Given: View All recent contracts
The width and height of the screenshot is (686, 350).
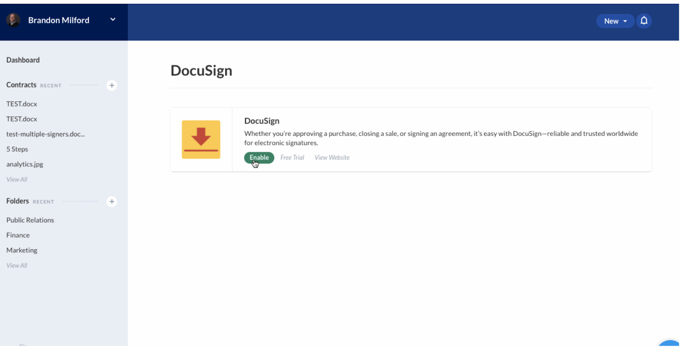Looking at the screenshot, I should tap(17, 179).
